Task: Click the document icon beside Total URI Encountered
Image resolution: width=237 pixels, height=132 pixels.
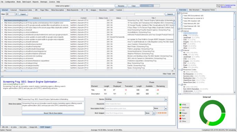Action: coord(182,16)
